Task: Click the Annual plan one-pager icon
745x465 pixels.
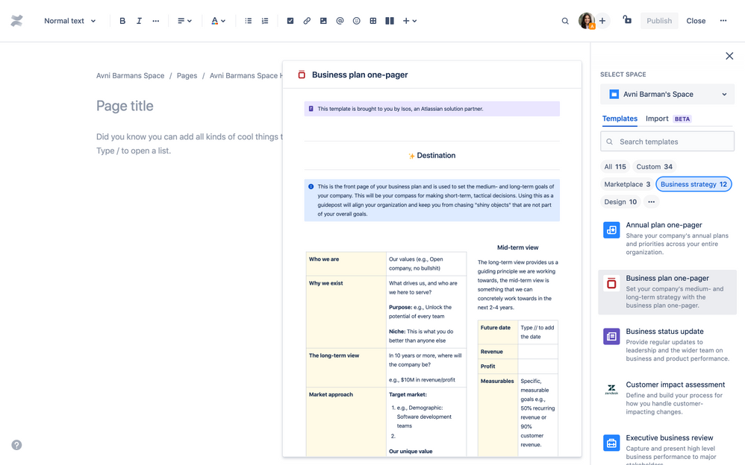Action: pos(611,230)
